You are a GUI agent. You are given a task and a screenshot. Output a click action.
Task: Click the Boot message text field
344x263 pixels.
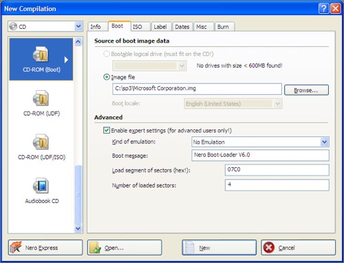260,155
